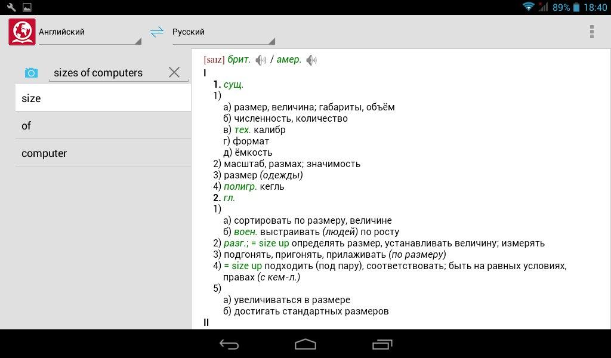Select the word 'of' in results
Image resolution: width=611 pixels, height=358 pixels.
coord(103,126)
